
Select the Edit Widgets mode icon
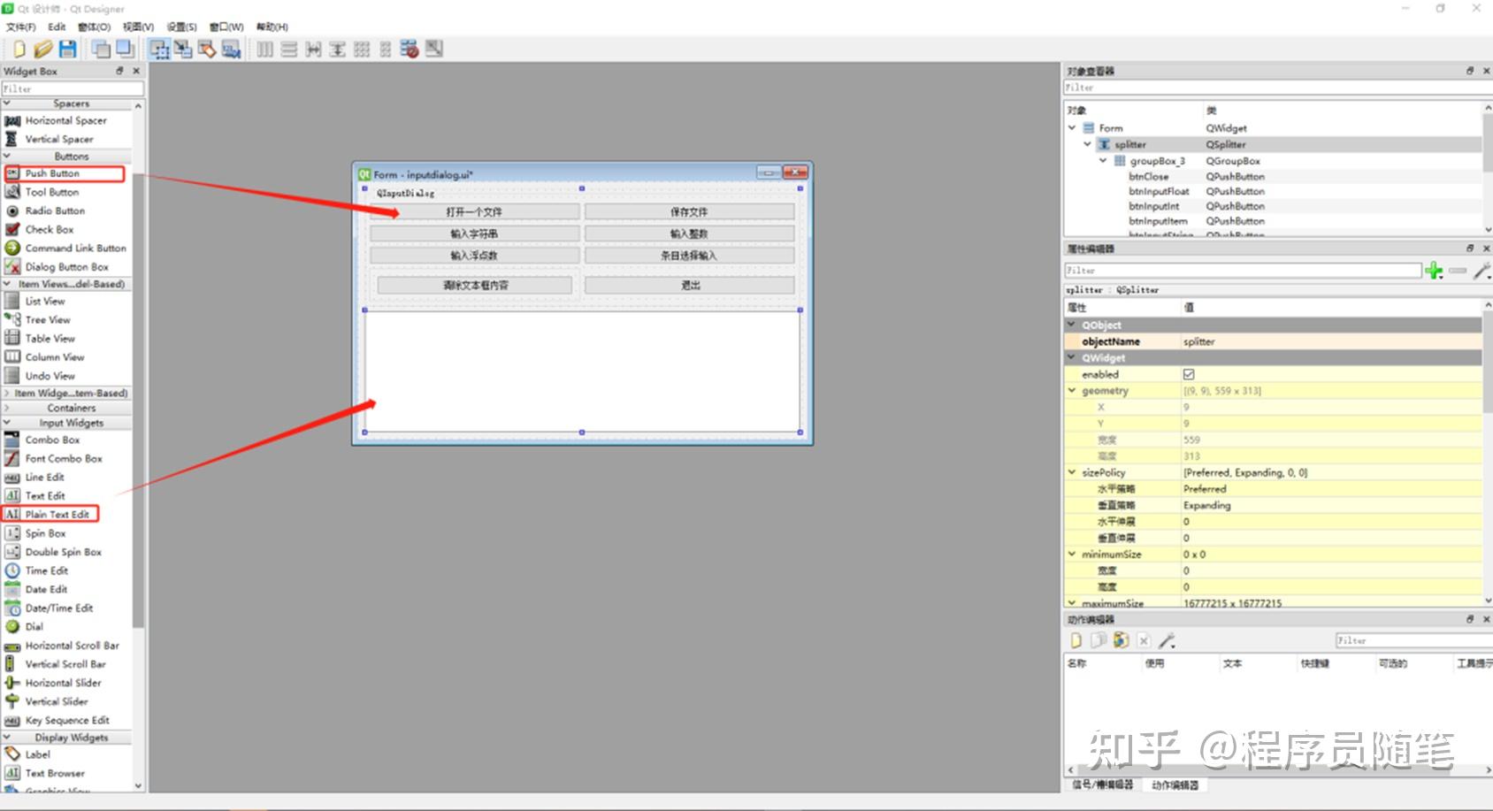(x=159, y=50)
